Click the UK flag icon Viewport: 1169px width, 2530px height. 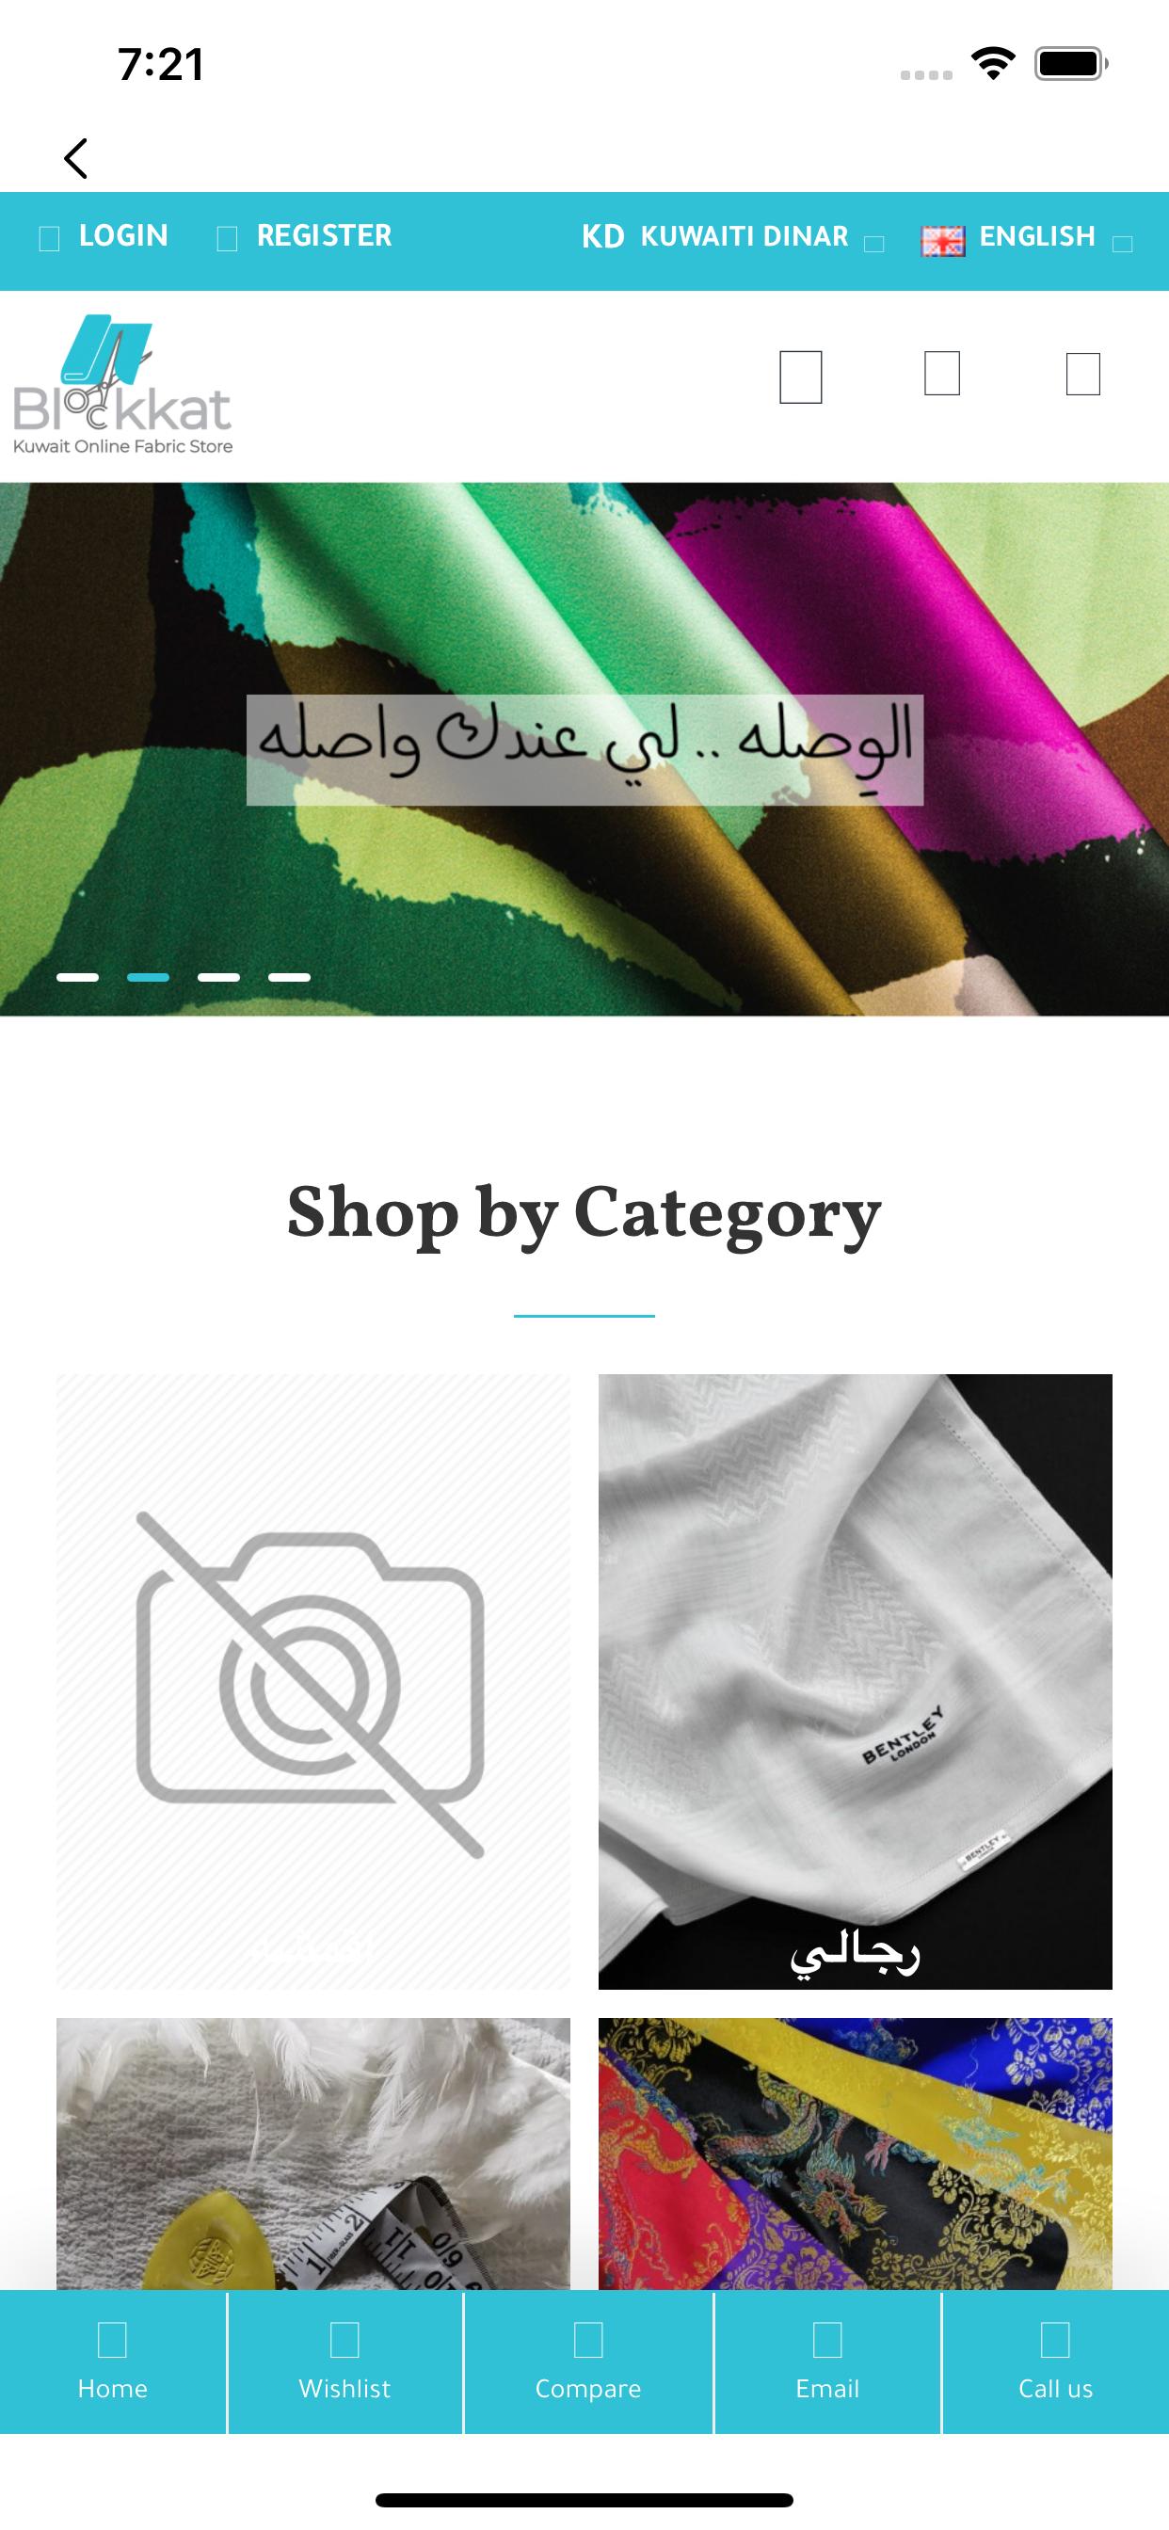point(942,241)
